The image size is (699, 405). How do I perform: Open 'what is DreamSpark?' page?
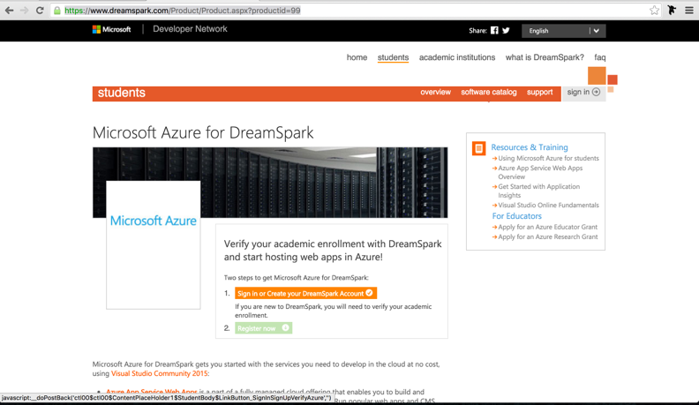545,57
